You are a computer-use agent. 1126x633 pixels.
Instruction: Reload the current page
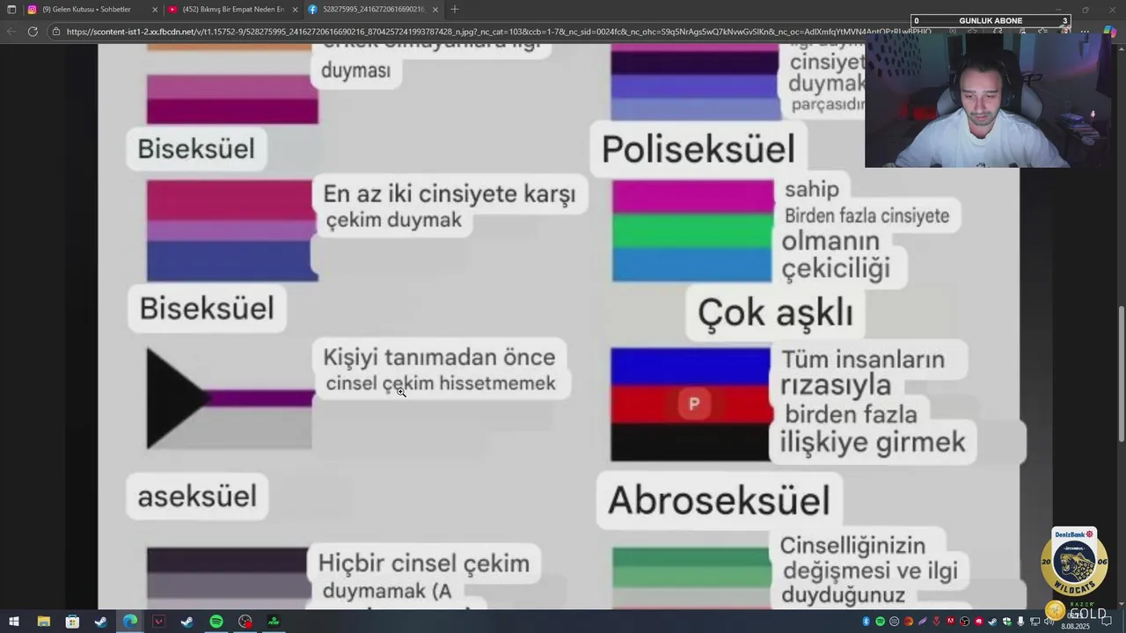point(33,31)
